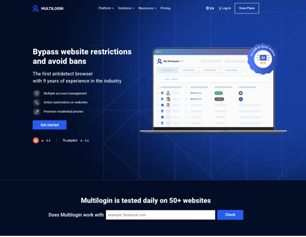Click the EN language selector
This screenshot has width=306, height=237.
tap(212, 8)
